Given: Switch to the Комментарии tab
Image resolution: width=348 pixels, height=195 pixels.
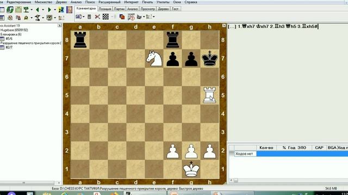Looking at the screenshot, I should point(86,9).
